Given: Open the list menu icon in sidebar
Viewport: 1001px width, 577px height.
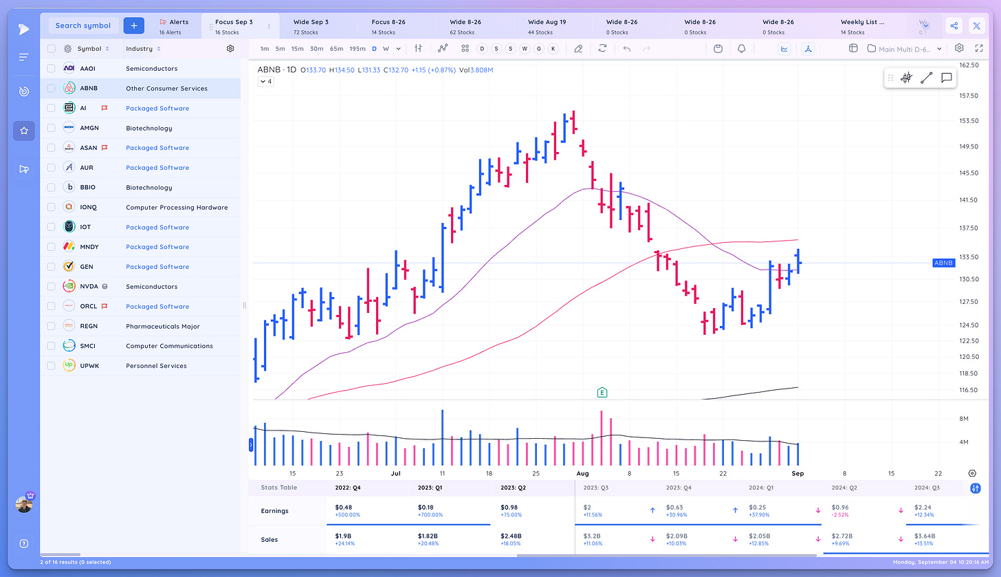Looking at the screenshot, I should pyautogui.click(x=24, y=57).
